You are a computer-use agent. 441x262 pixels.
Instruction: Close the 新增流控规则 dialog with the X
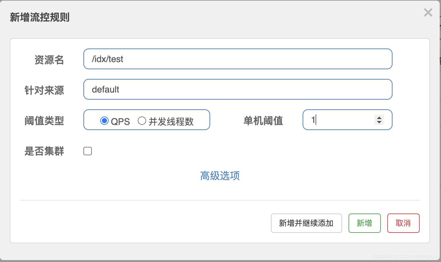428,13
